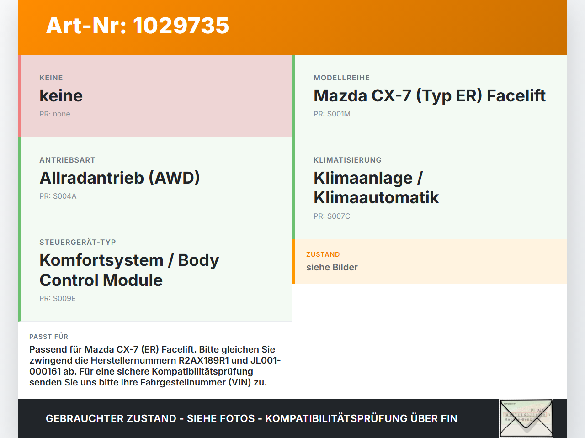Select Klimaanlage / Klimaautomatik title
This screenshot has width=585, height=438.
click(x=376, y=188)
